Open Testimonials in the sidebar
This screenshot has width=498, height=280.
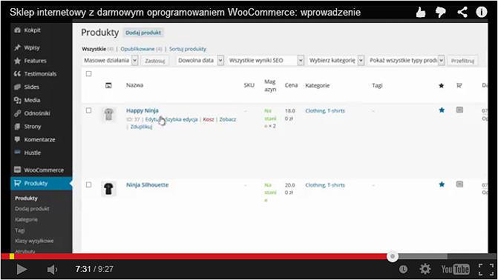(x=40, y=74)
